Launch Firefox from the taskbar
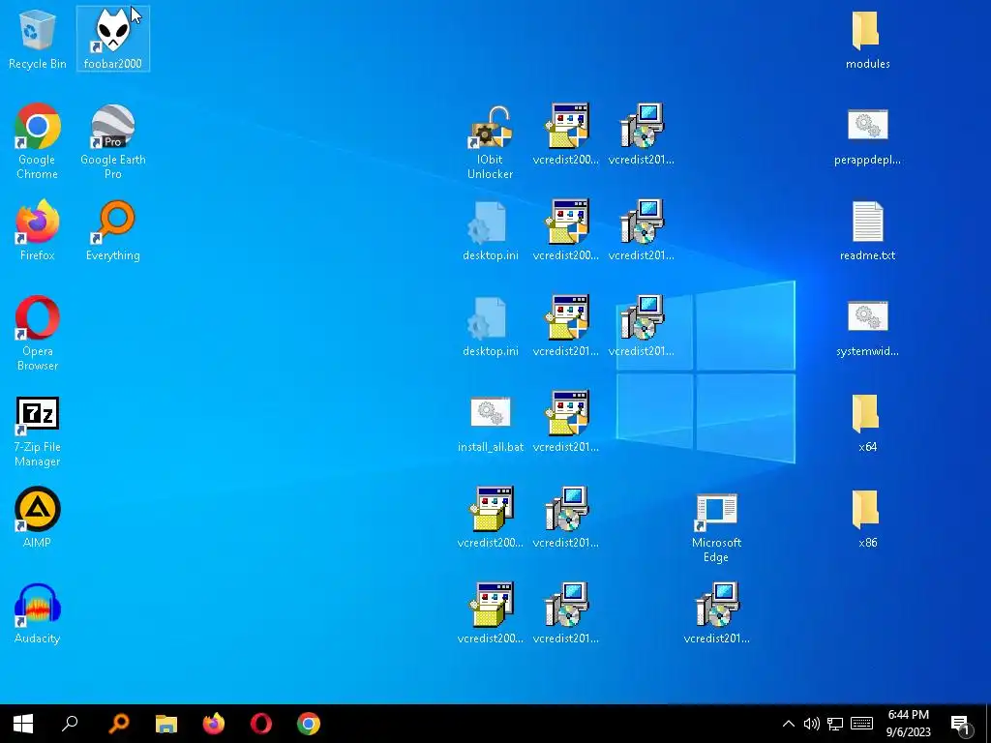Image resolution: width=991 pixels, height=743 pixels. [x=214, y=724]
